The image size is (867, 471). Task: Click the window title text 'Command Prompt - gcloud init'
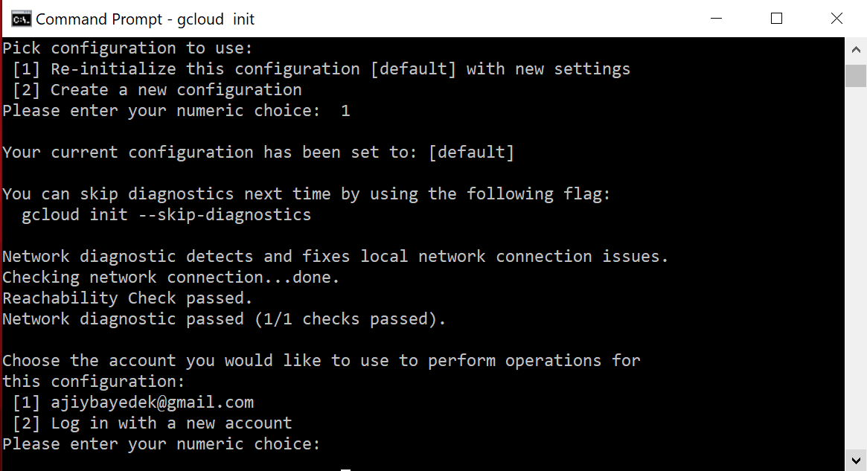145,19
